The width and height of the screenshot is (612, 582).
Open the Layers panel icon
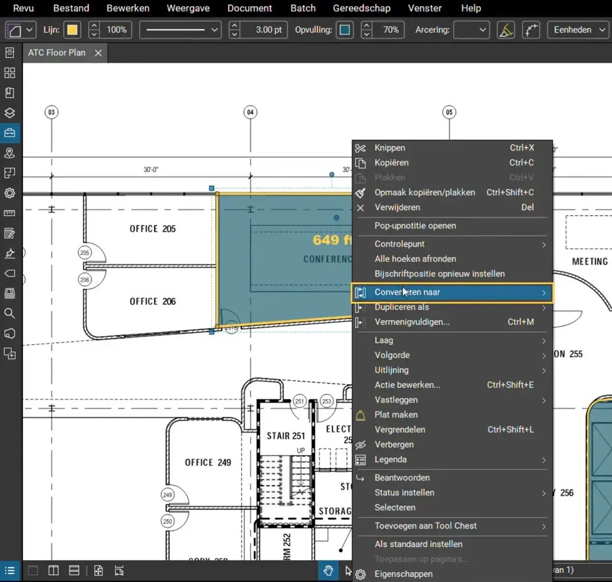10,113
